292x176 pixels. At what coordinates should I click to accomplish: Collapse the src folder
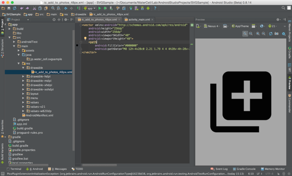(9, 38)
